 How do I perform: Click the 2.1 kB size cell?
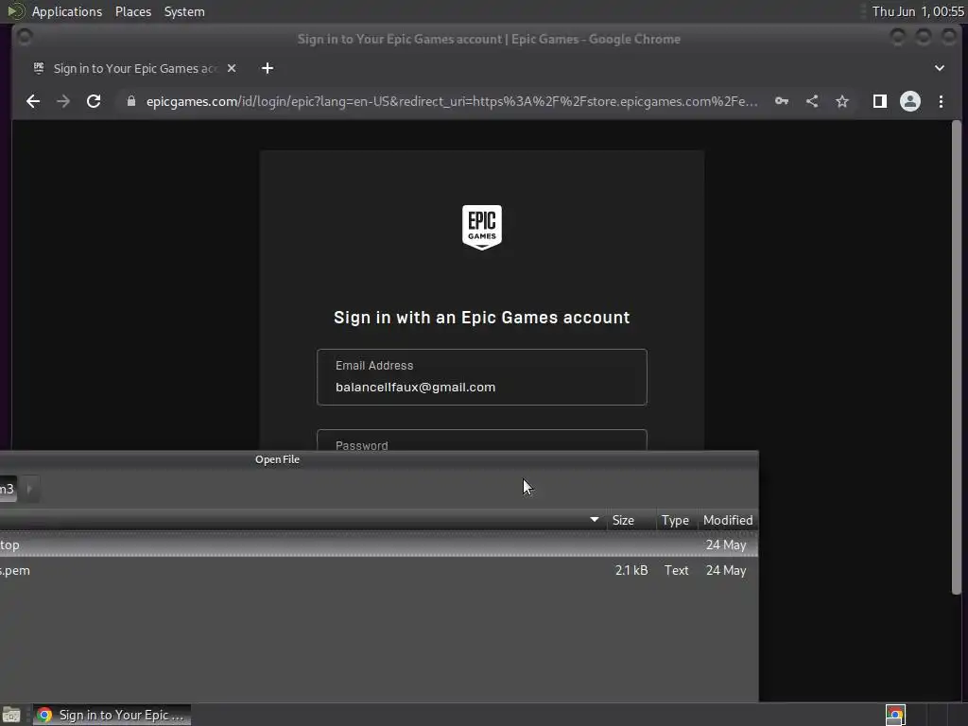[631, 570]
